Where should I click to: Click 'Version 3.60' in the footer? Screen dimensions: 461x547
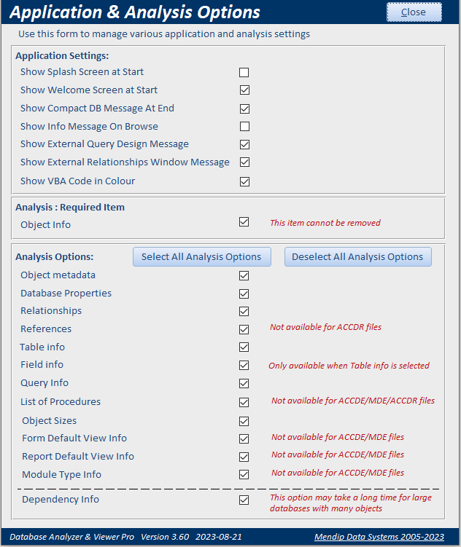tap(165, 537)
